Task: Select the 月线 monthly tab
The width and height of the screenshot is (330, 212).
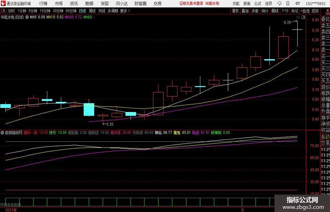Action: [x=102, y=11]
